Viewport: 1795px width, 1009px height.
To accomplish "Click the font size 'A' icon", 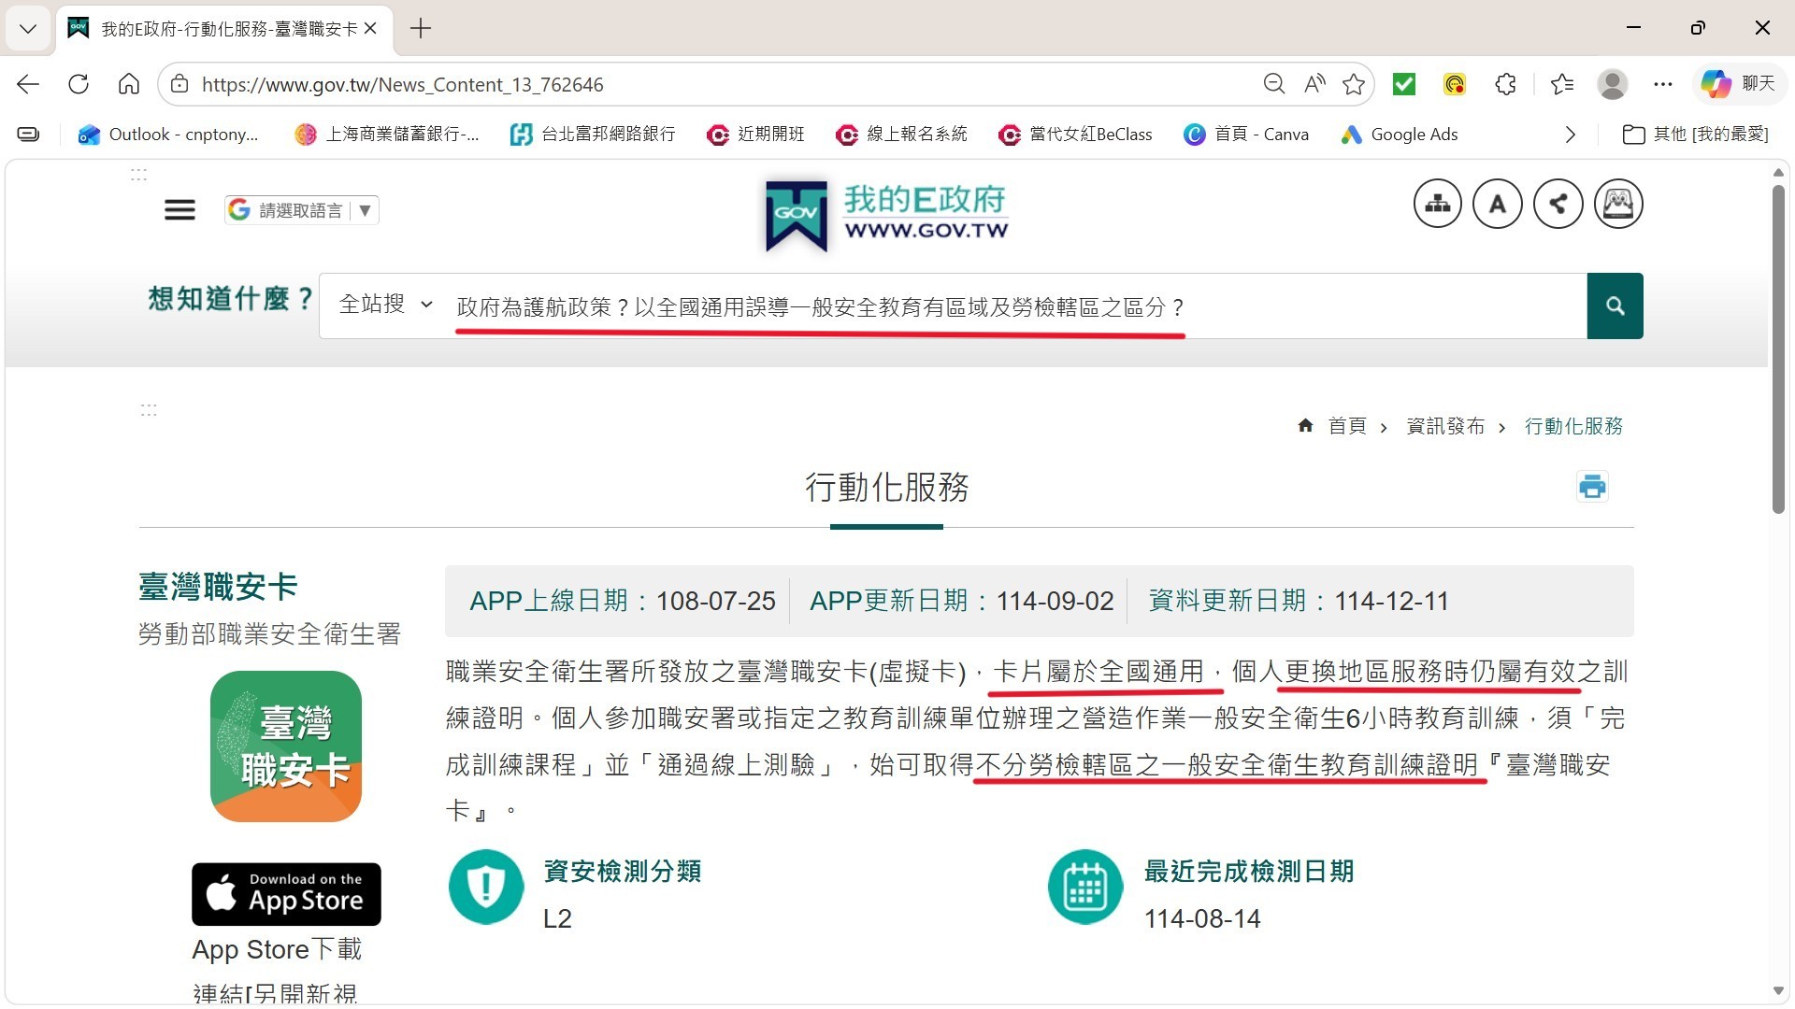I will click(x=1497, y=204).
